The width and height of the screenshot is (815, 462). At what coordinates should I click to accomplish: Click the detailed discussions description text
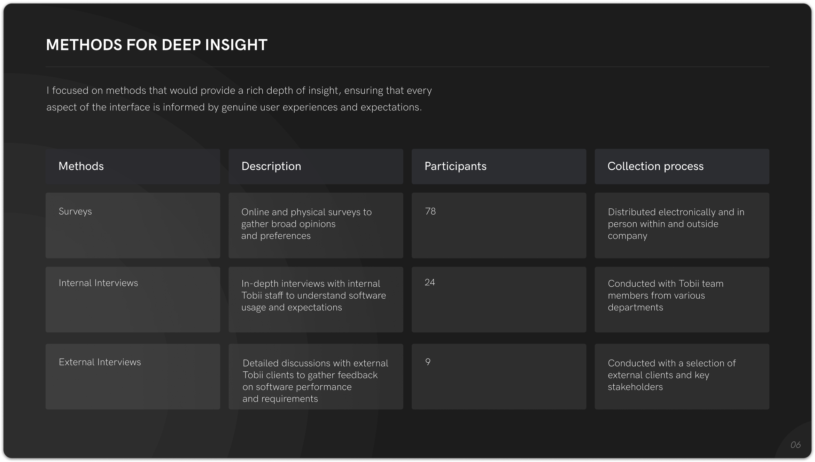tap(315, 381)
